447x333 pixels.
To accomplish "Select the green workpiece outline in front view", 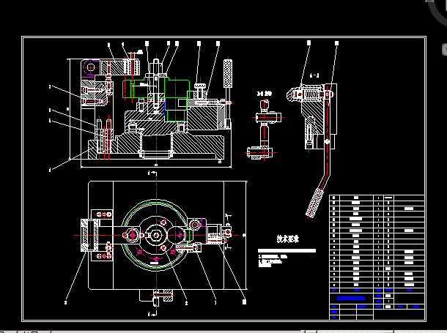I will pyautogui.click(x=156, y=100).
